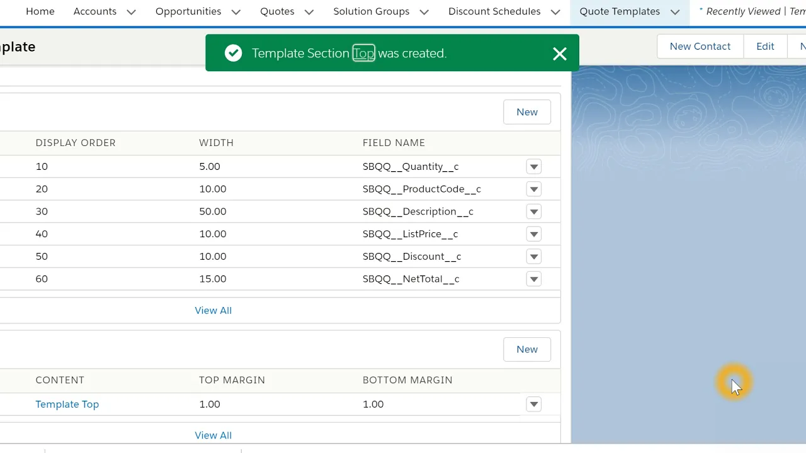Screen dimensions: 806x453
Task: Click display order value 30
Action: point(42,211)
